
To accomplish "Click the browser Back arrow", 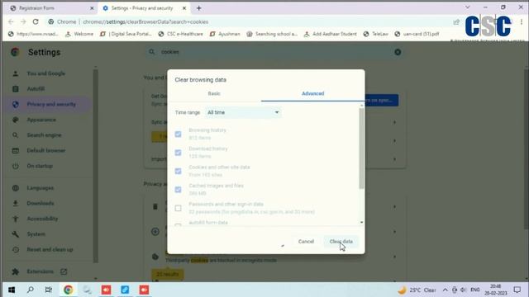I will coord(11,22).
